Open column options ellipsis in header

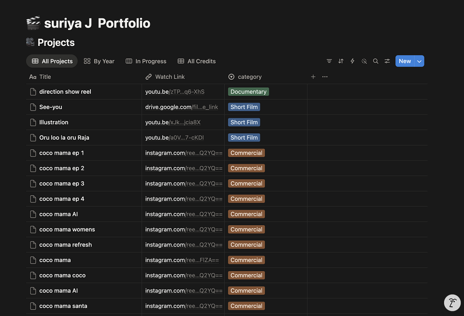pos(325,77)
